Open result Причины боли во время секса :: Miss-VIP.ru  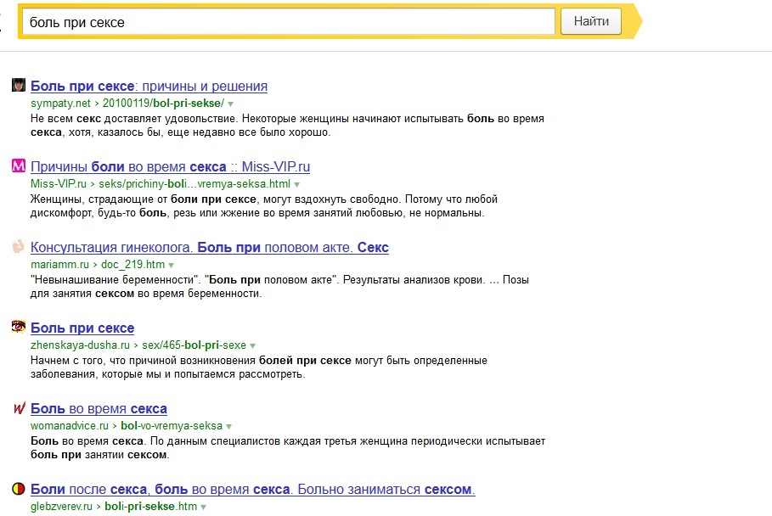coord(171,166)
